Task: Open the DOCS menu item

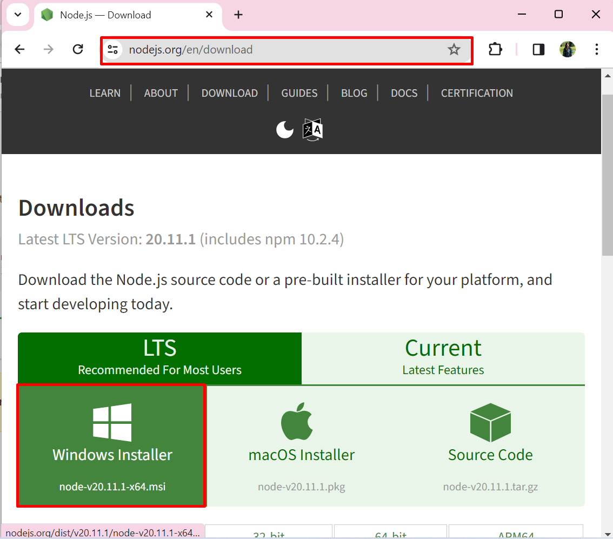Action: 404,93
